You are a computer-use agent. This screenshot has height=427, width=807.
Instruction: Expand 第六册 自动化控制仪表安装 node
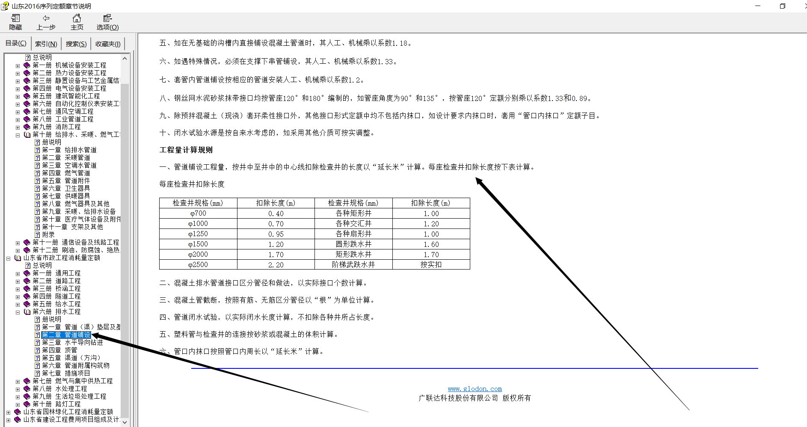[x=18, y=104]
